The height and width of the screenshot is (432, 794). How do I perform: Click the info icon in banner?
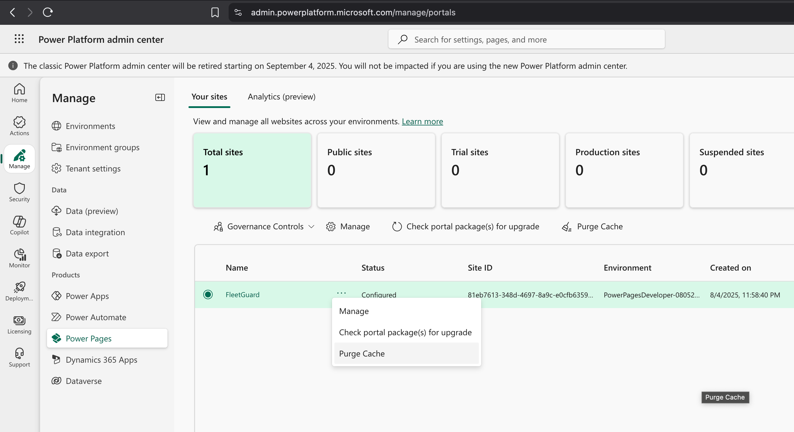pyautogui.click(x=13, y=66)
